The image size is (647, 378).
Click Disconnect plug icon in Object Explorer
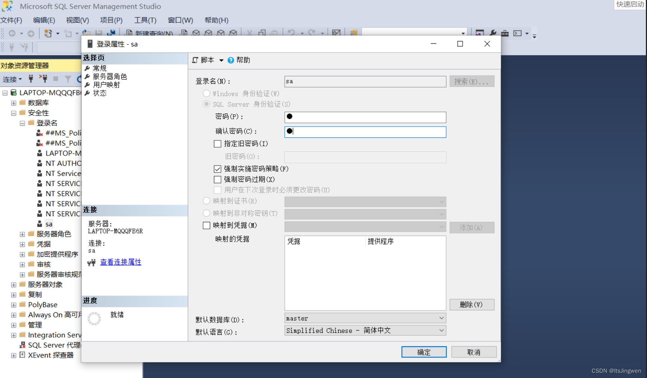(43, 79)
